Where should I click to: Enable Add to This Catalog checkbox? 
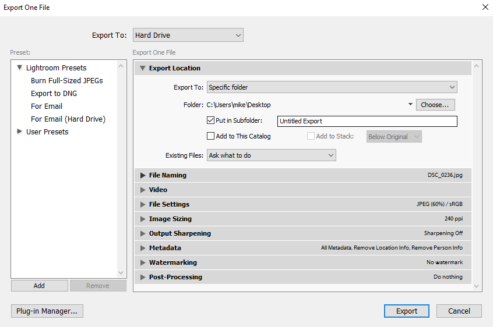(x=211, y=136)
